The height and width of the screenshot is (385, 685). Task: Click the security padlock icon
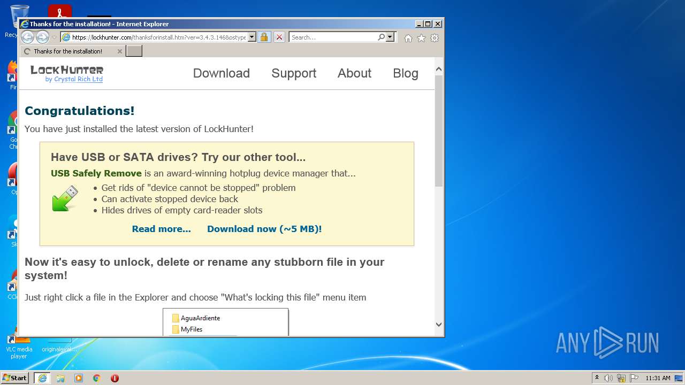[x=264, y=37]
